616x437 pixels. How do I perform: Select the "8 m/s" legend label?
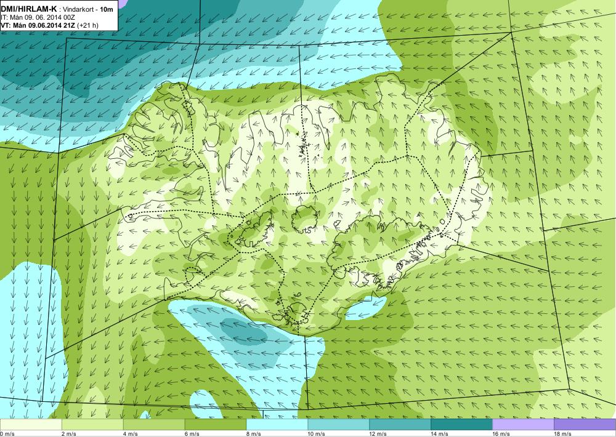[x=254, y=434]
